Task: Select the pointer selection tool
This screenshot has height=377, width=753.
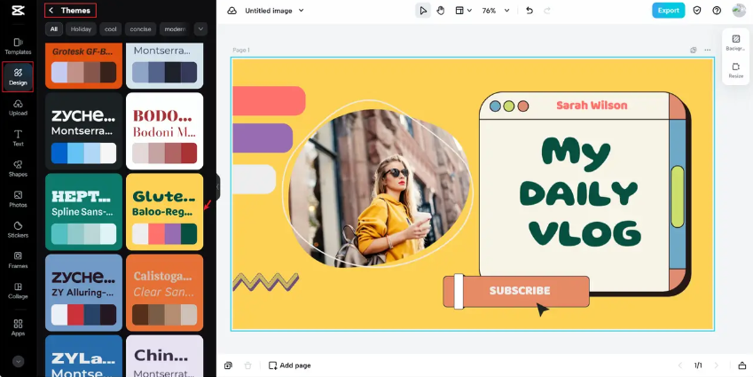Action: [x=423, y=11]
